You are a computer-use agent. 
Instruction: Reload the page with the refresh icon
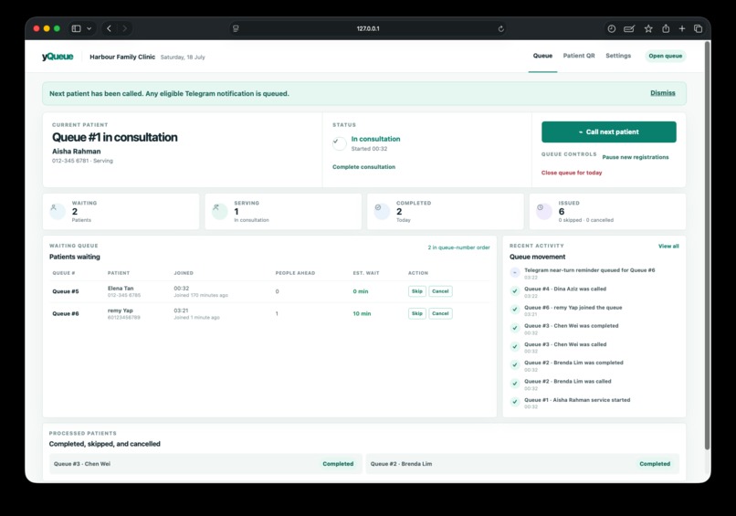coord(500,28)
